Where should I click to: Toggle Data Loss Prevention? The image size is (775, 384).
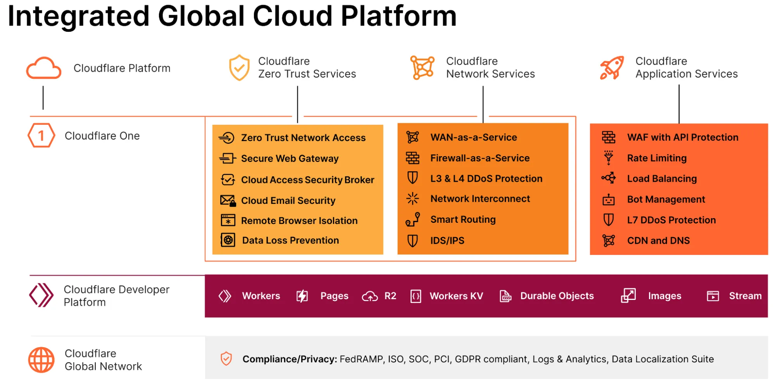(x=290, y=240)
